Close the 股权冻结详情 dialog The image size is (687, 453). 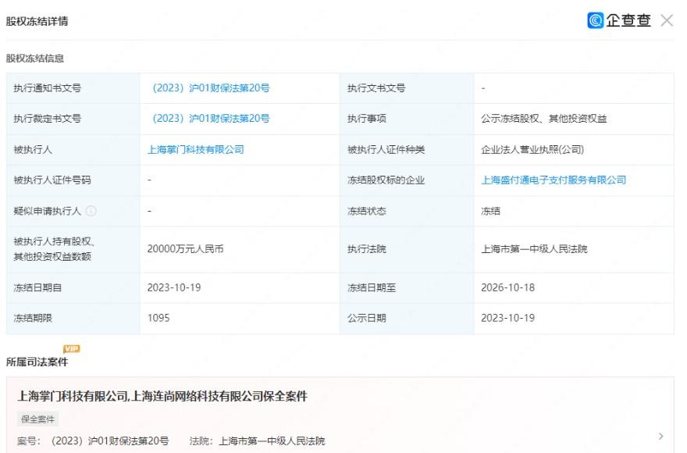point(667,21)
